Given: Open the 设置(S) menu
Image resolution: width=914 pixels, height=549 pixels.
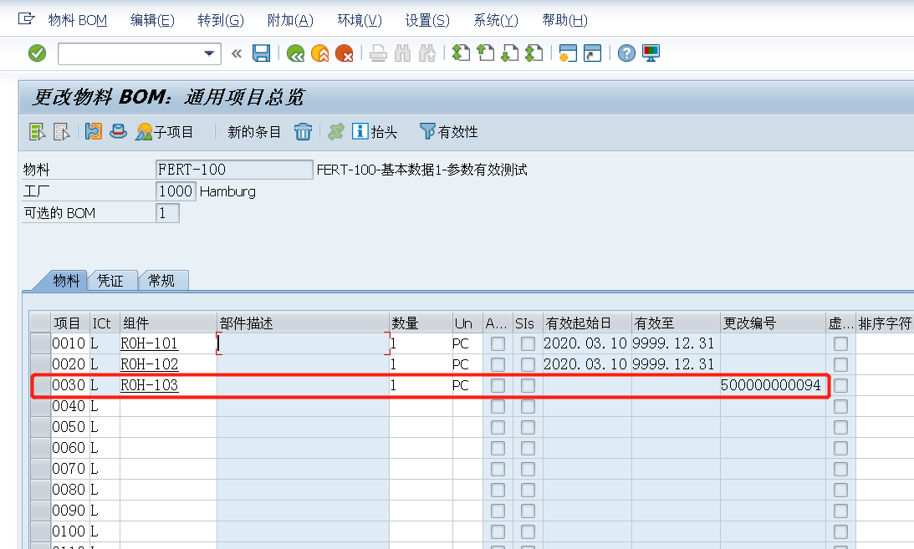Looking at the screenshot, I should coord(427,20).
